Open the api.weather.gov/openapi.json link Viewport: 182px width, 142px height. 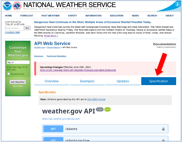(61, 119)
